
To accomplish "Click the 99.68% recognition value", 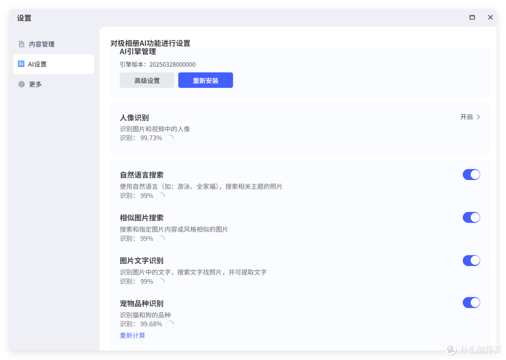I will 151,324.
